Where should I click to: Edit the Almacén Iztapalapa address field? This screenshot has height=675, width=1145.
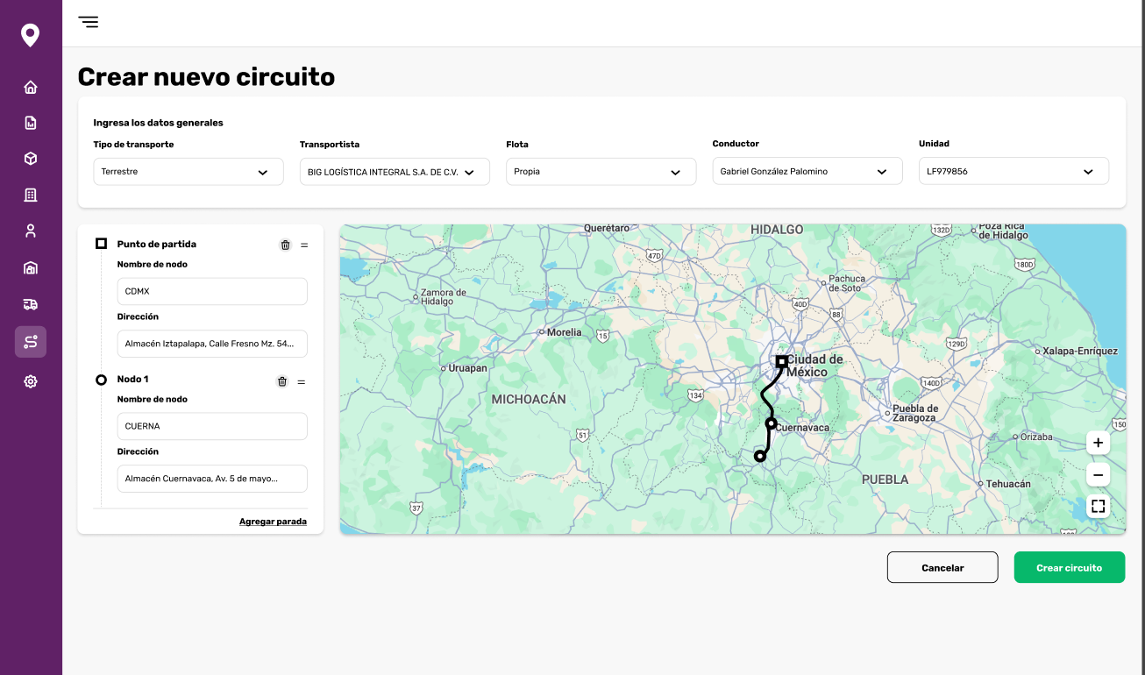[212, 344]
